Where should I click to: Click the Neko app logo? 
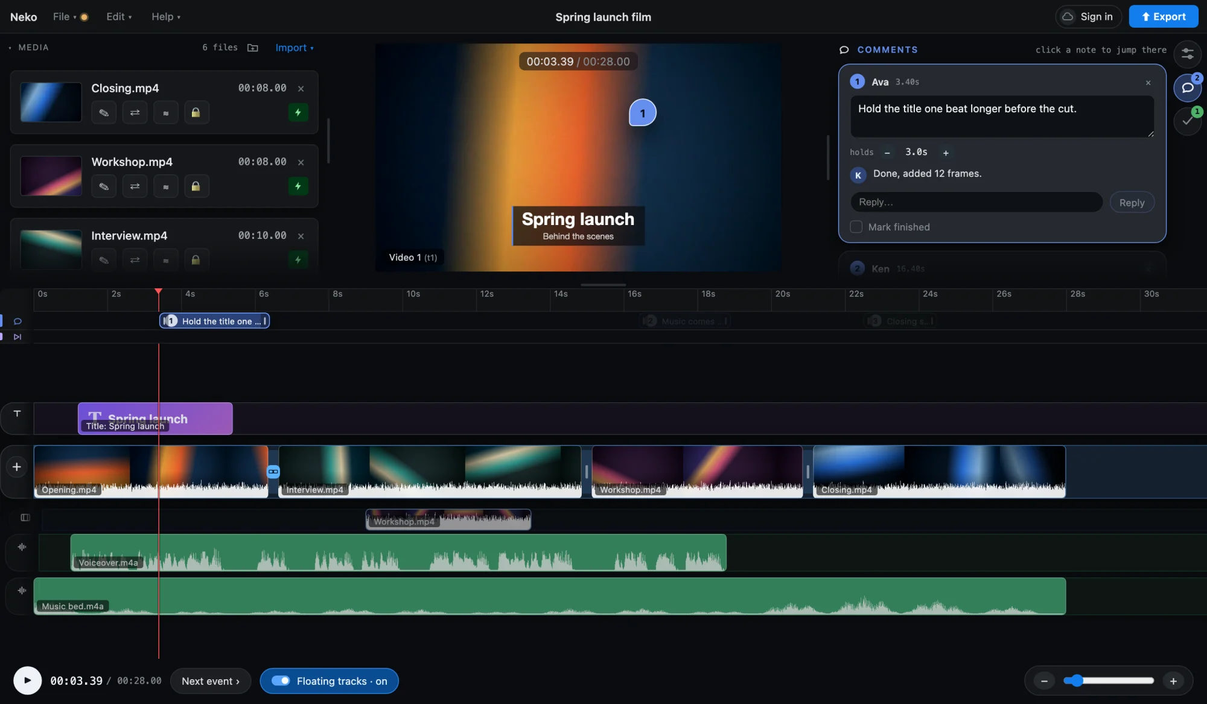coord(24,17)
